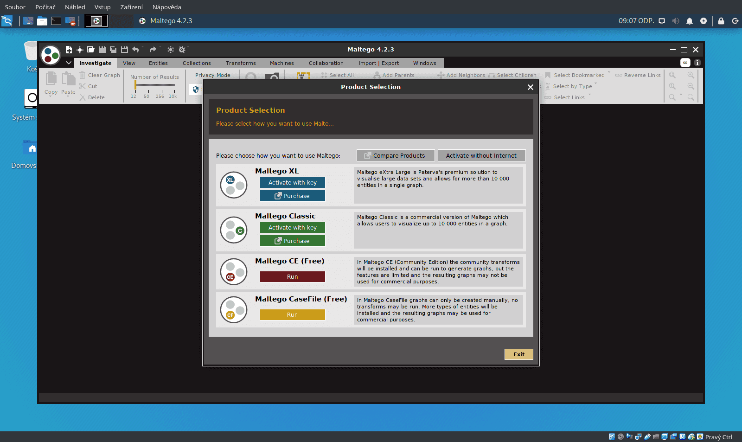Open the Soubor menu in the VM menubar
The image size is (742, 442).
point(15,7)
